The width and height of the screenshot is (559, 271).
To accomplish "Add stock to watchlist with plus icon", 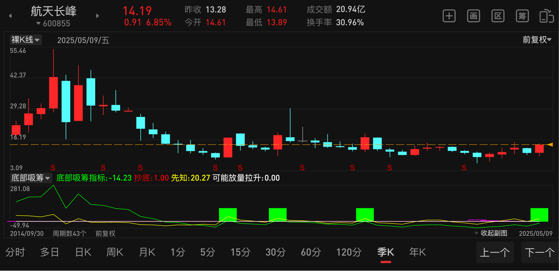I will click(x=449, y=16).
